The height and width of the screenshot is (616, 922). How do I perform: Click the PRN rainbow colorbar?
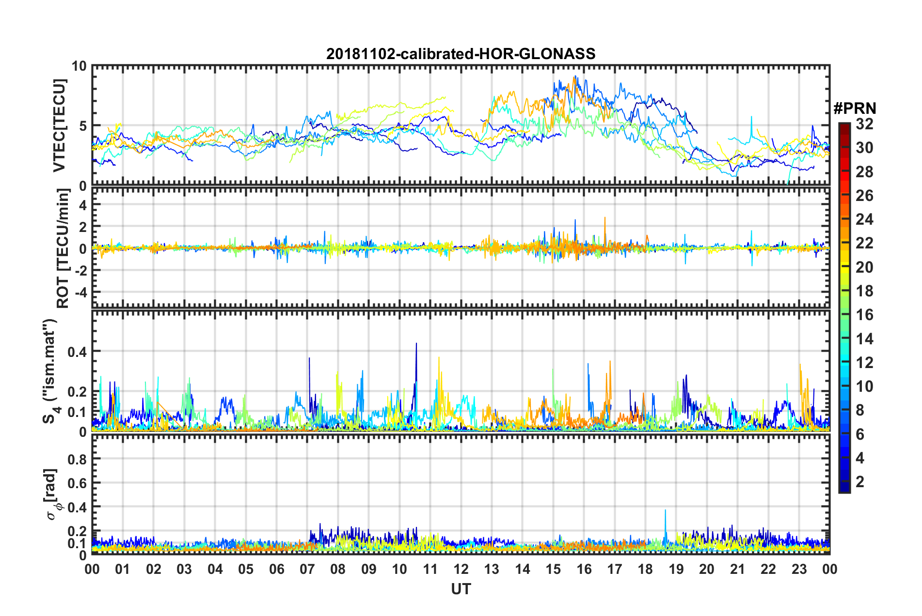pos(844,308)
